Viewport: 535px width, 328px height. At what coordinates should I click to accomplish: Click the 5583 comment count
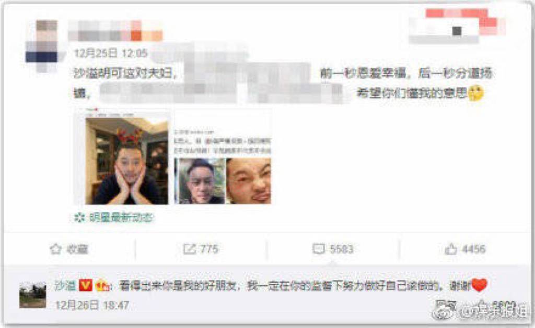(x=341, y=249)
